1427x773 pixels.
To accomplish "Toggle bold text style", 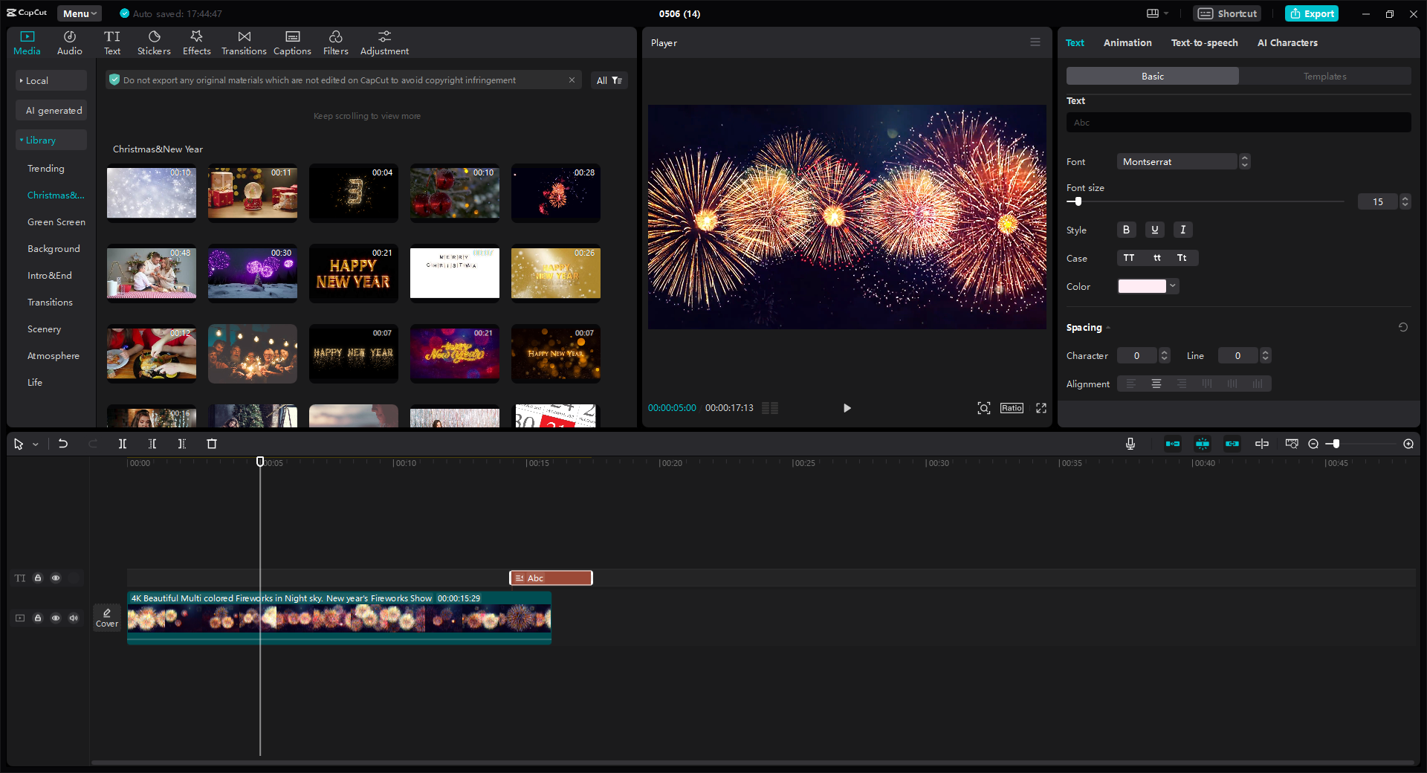I will click(x=1126, y=230).
